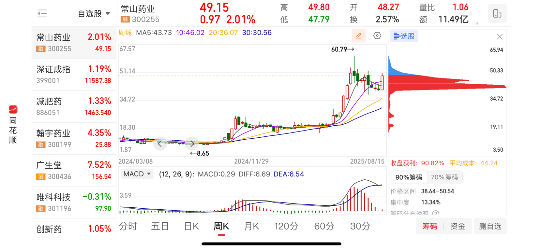This screenshot has height=250, width=543.
Task: Show next chart period arrow
Action: click(192, 144)
